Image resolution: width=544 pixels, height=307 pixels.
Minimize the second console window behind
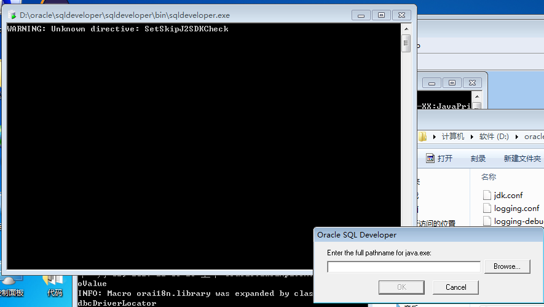(432, 83)
